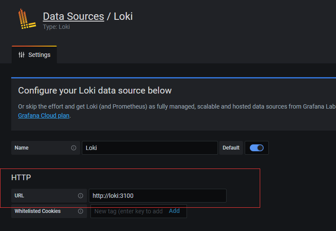The width and height of the screenshot is (336, 231).
Task: Toggle the Default data source switch
Action: click(x=256, y=148)
